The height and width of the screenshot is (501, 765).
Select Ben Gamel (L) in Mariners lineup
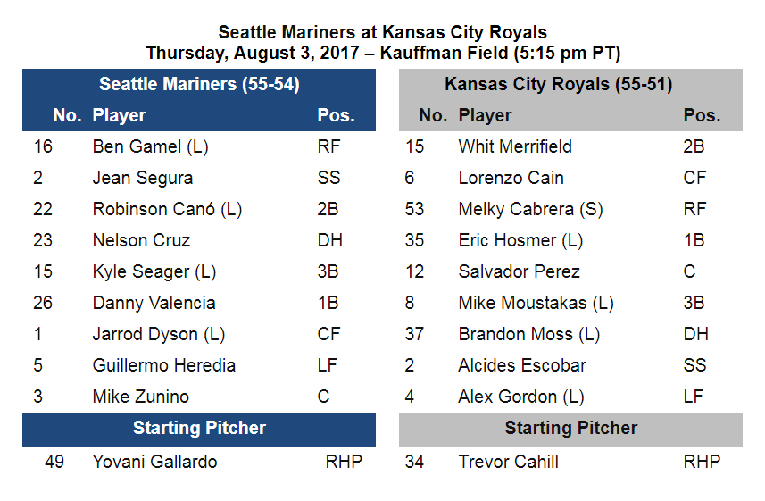[150, 146]
